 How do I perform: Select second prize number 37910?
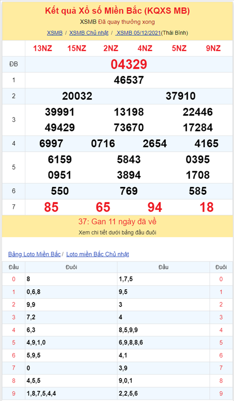coord(180,96)
